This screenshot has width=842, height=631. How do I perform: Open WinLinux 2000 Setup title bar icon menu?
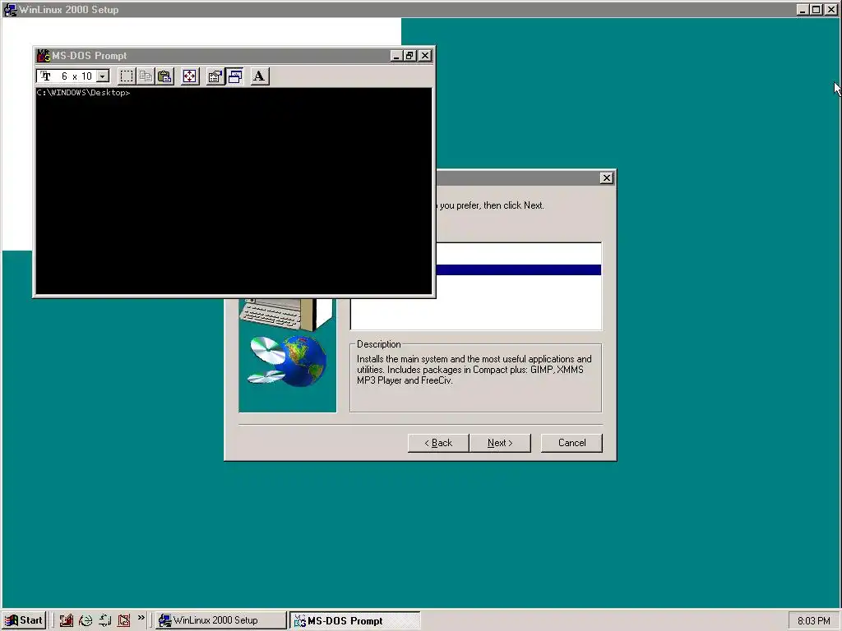[10, 9]
